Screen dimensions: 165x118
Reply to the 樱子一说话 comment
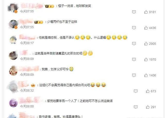(134, 12)
